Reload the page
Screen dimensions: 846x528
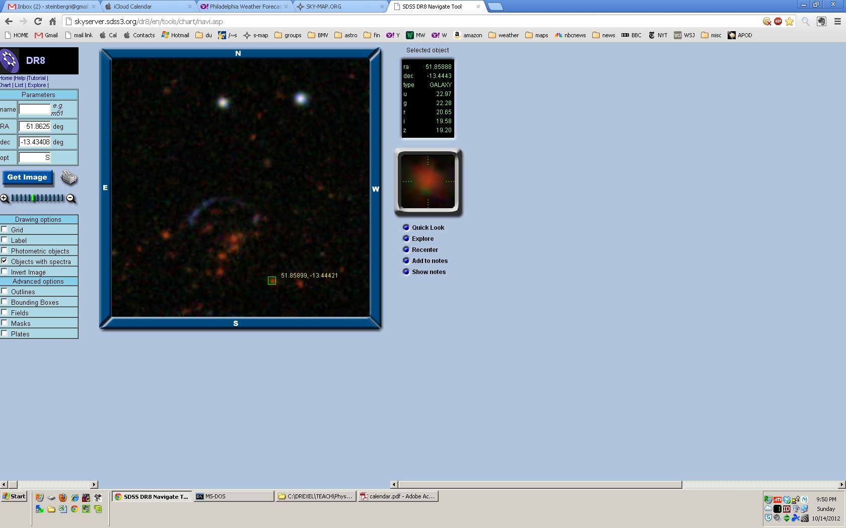pyautogui.click(x=38, y=21)
